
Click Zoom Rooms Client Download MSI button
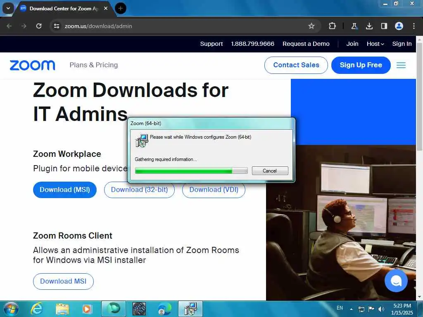coord(63,282)
